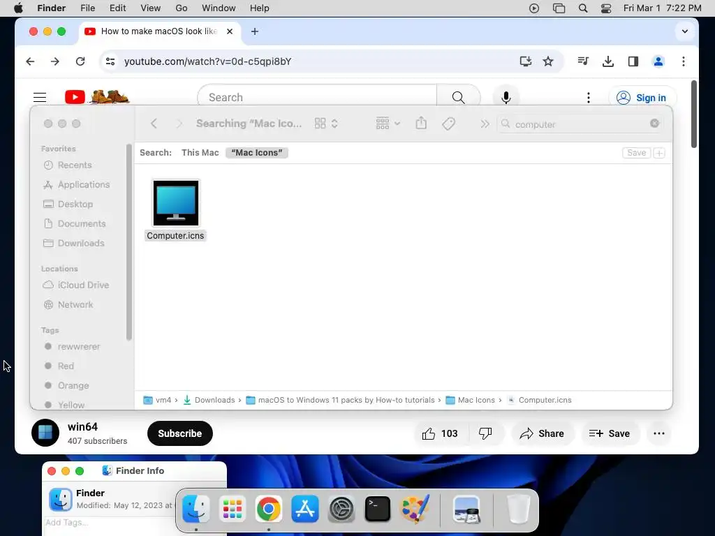Go back in Chrome
This screenshot has height=536, width=715.
(x=30, y=61)
